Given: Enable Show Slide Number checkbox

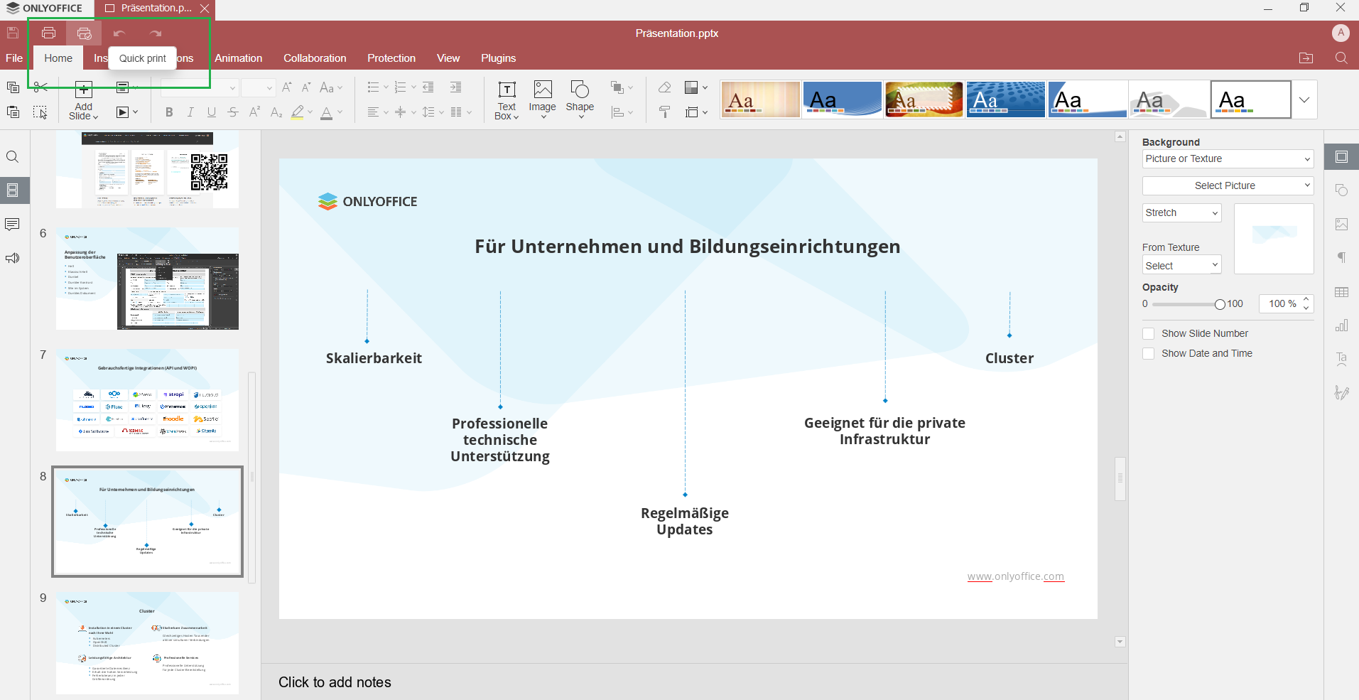Looking at the screenshot, I should coord(1148,334).
